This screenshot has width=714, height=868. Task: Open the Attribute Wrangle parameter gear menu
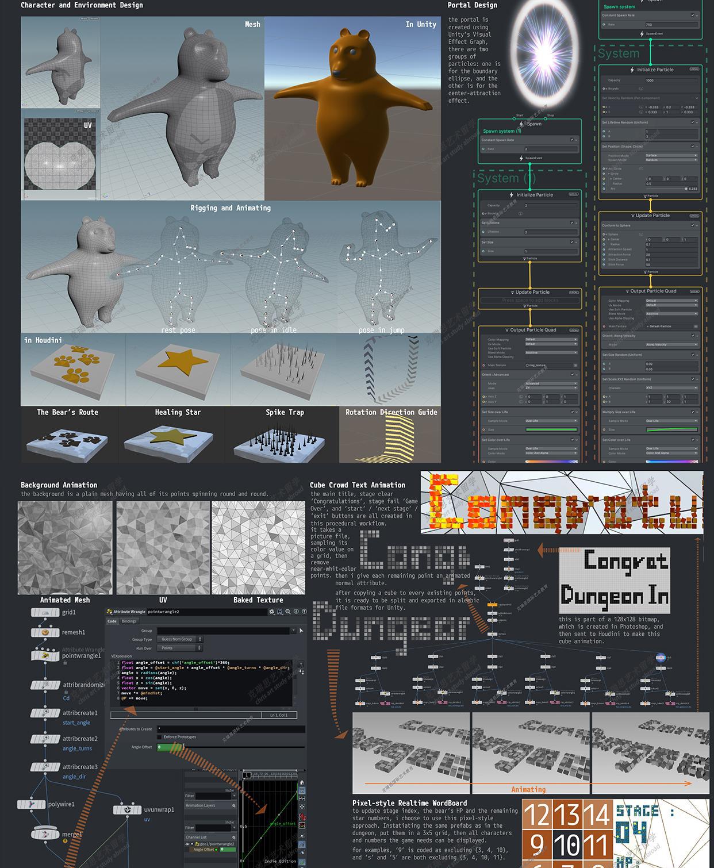(x=271, y=612)
